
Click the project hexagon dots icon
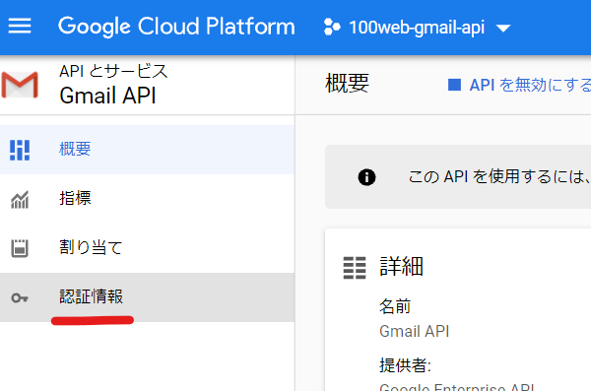pyautogui.click(x=332, y=27)
